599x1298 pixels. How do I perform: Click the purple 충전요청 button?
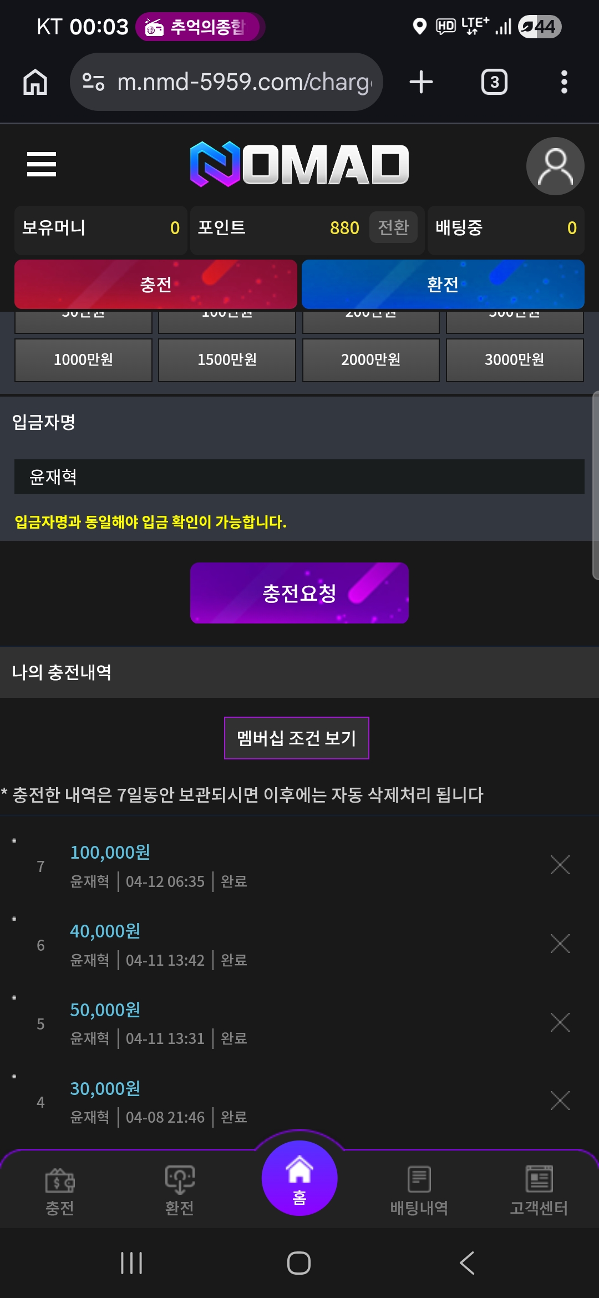(299, 593)
